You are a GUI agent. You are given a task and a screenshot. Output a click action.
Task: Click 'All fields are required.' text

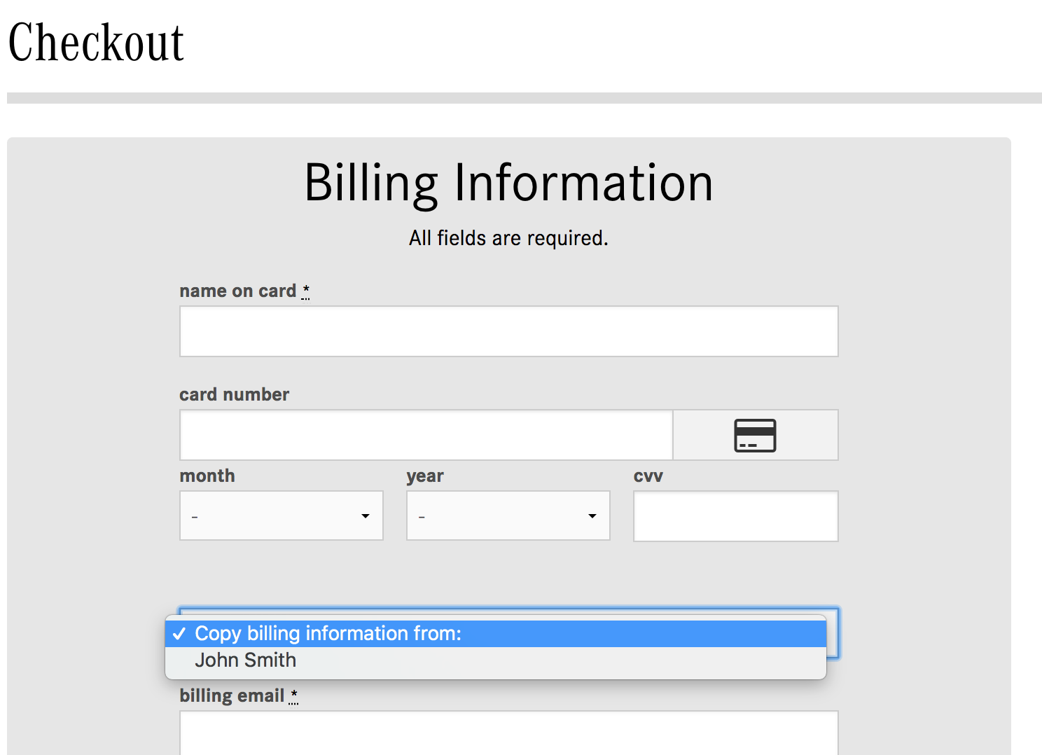pyautogui.click(x=509, y=238)
